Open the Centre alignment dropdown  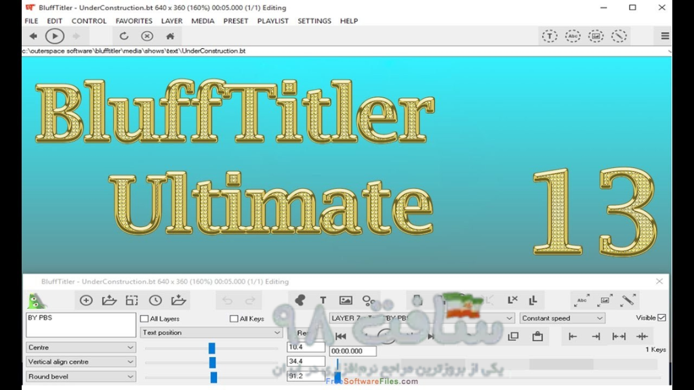coord(81,347)
